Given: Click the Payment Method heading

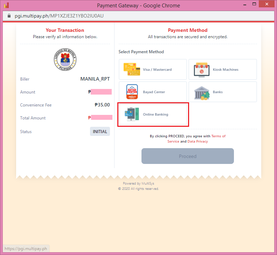Looking at the screenshot, I should (x=188, y=30).
